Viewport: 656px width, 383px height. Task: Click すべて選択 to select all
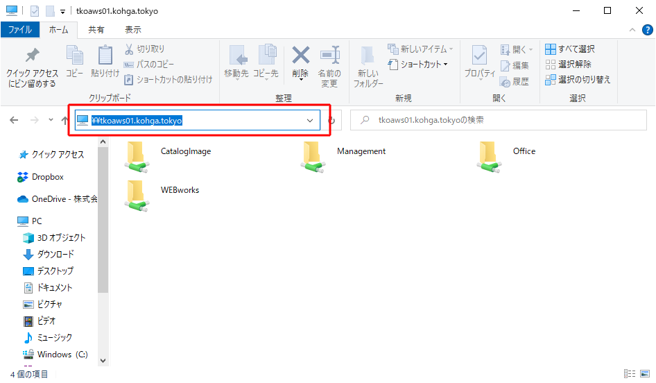click(x=570, y=49)
